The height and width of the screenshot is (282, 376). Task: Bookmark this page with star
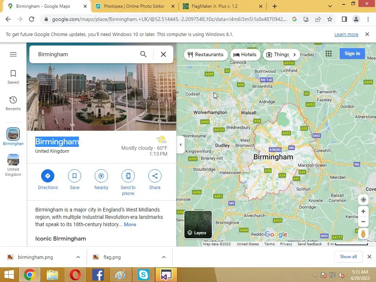click(x=330, y=19)
